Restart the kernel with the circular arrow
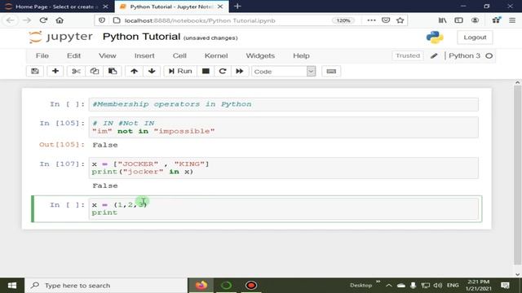Image resolution: width=522 pixels, height=293 pixels. (x=223, y=71)
